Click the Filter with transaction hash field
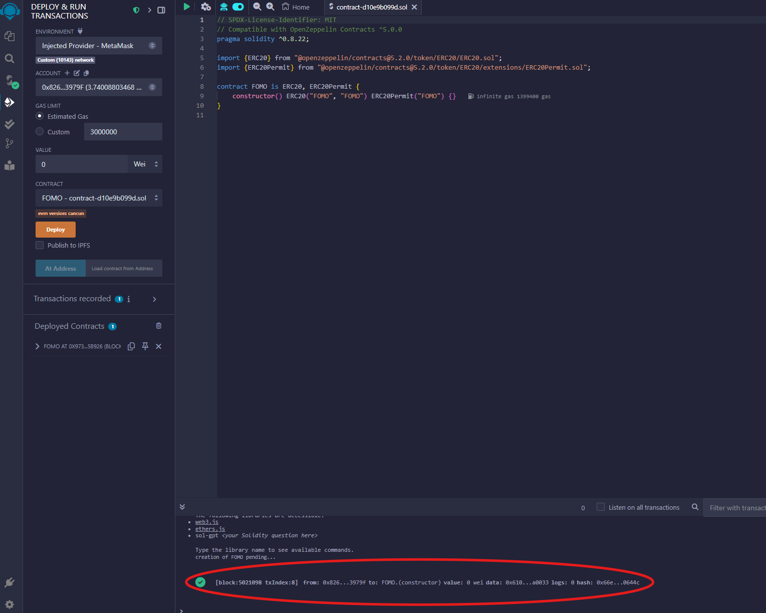Viewport: 766px width, 613px height. pos(734,508)
